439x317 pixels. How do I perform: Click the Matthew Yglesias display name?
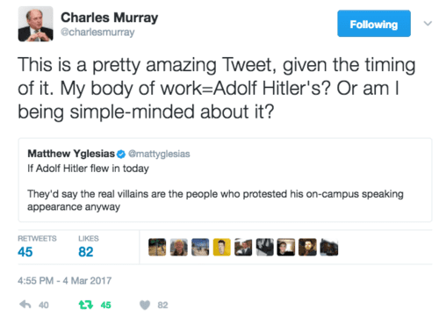[71, 154]
